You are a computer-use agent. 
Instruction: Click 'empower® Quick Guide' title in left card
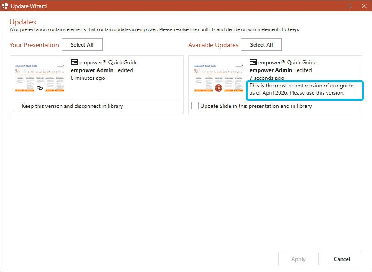[x=109, y=63]
